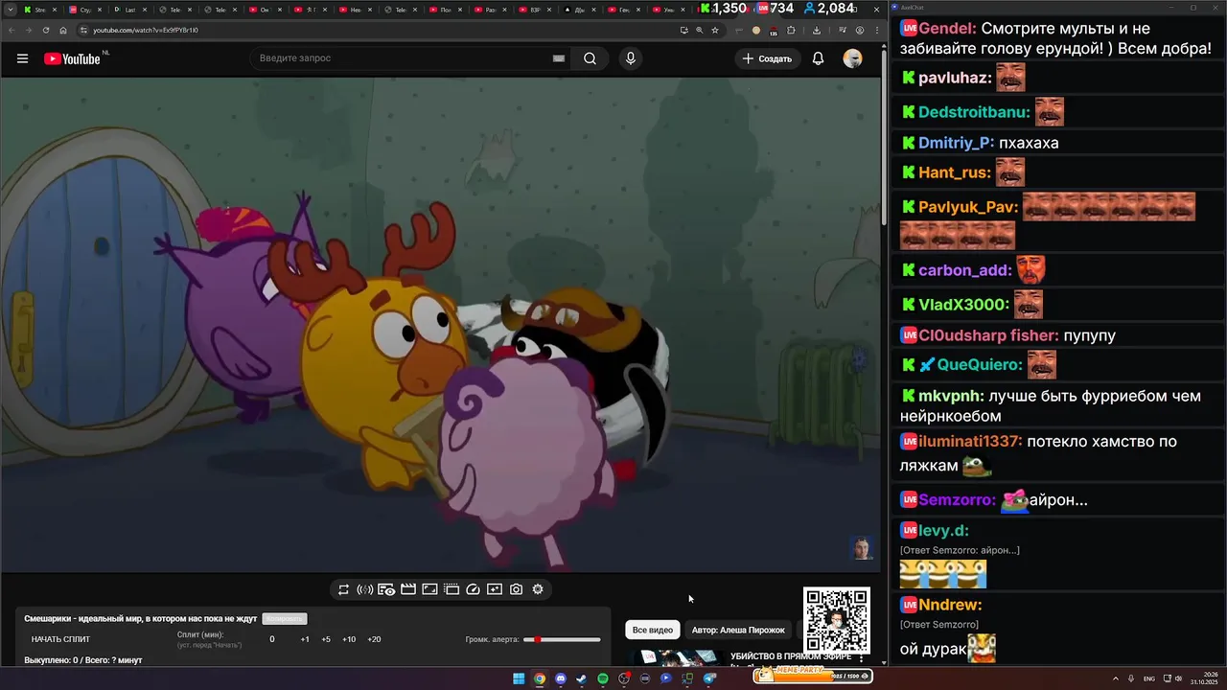Click 'НАЧАТЬ СПЛИТ' button
This screenshot has height=690, width=1227.
click(x=60, y=639)
